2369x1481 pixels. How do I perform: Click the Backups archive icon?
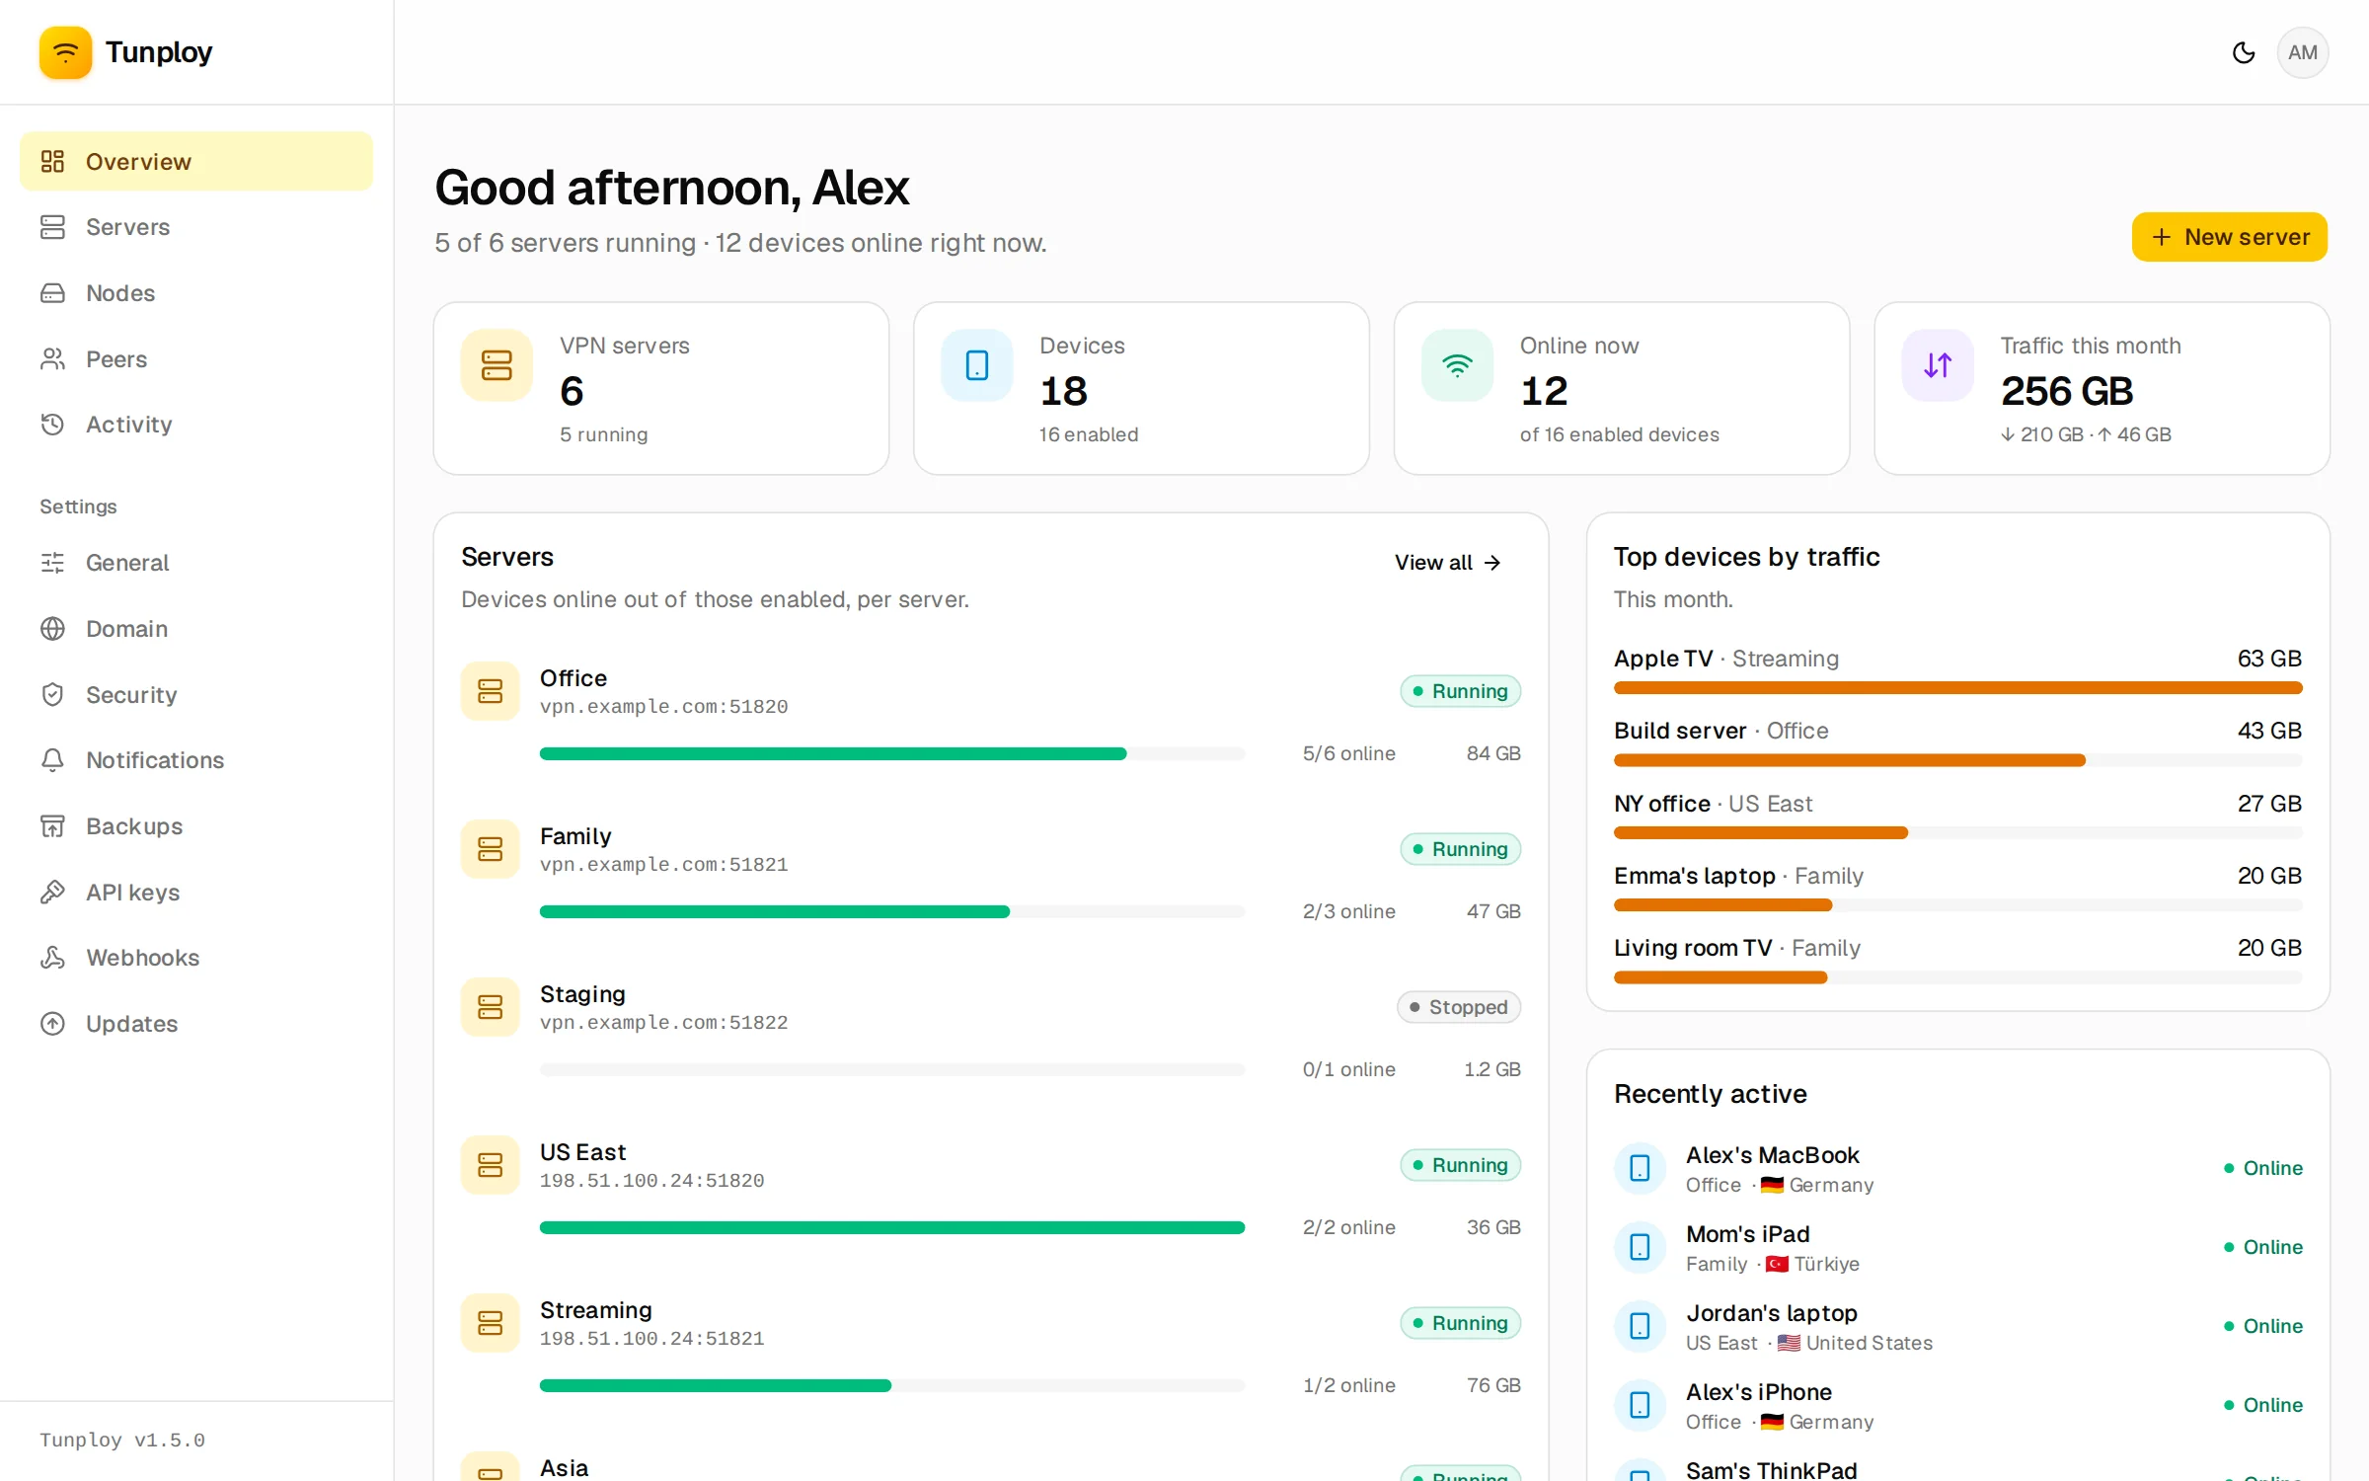(x=52, y=826)
